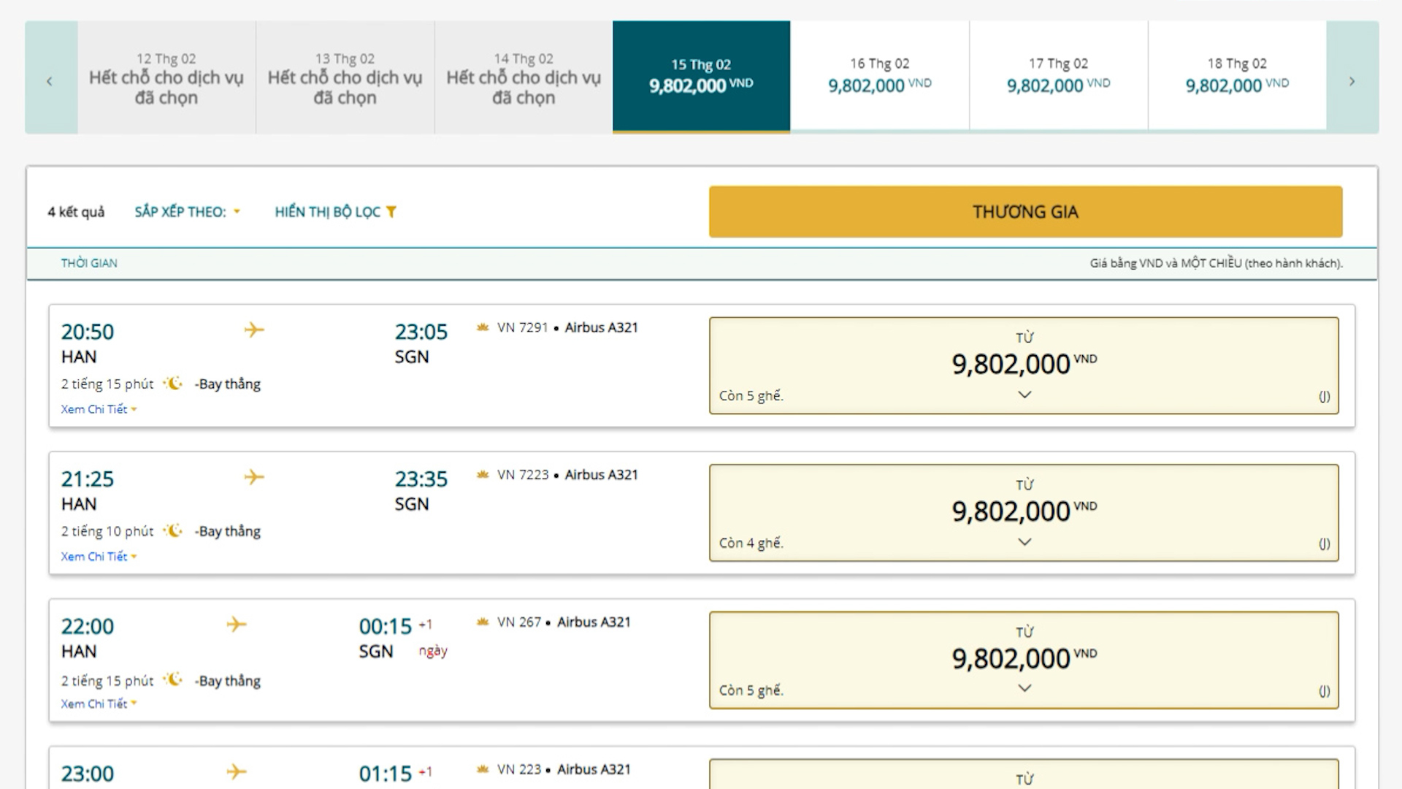This screenshot has height=789, width=1402.
Task: Expand fare chevron for the VN 7291 flight
Action: 1024,394
